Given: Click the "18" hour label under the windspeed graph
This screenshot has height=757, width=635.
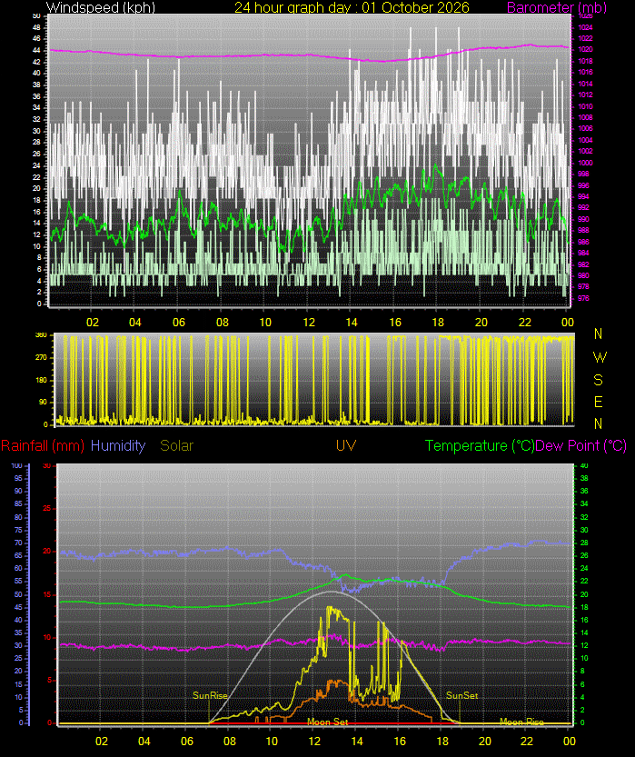Looking at the screenshot, I should [x=438, y=322].
